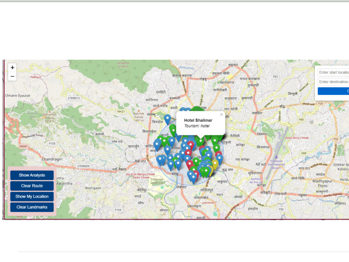Focus the Enter destination field
The width and height of the screenshot is (349, 262).
pyautogui.click(x=333, y=82)
